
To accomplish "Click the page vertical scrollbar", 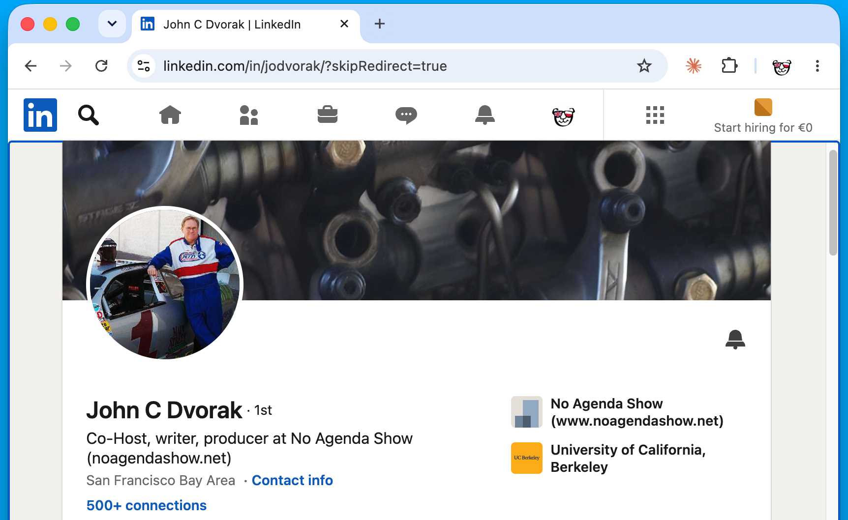I will (833, 203).
